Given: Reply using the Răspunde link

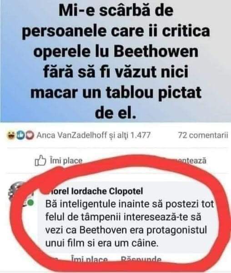Looking at the screenshot, I should 141,259.
